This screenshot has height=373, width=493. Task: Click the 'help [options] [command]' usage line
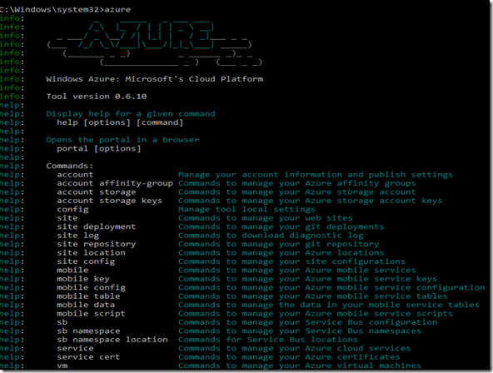[120, 122]
